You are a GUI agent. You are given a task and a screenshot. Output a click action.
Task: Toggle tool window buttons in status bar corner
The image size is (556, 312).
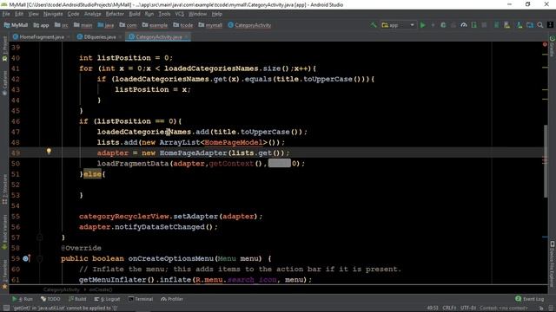[6, 309]
